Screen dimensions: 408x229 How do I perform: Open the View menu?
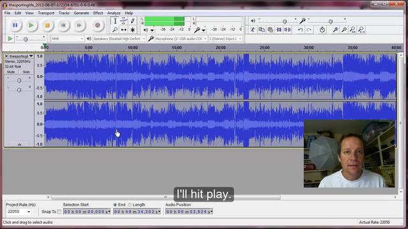click(29, 13)
